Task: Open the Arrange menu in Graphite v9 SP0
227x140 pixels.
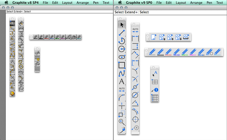Action: [196, 3]
